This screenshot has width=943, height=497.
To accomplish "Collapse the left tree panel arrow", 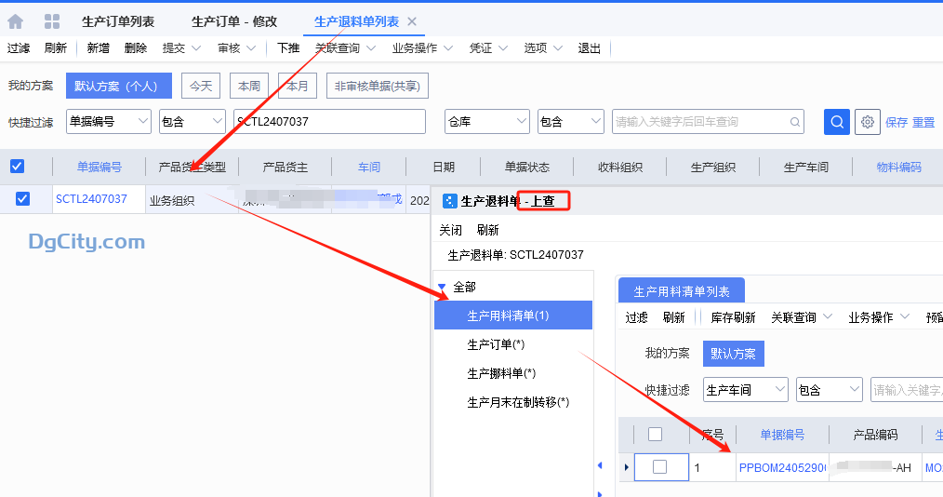I will tap(600, 465).
